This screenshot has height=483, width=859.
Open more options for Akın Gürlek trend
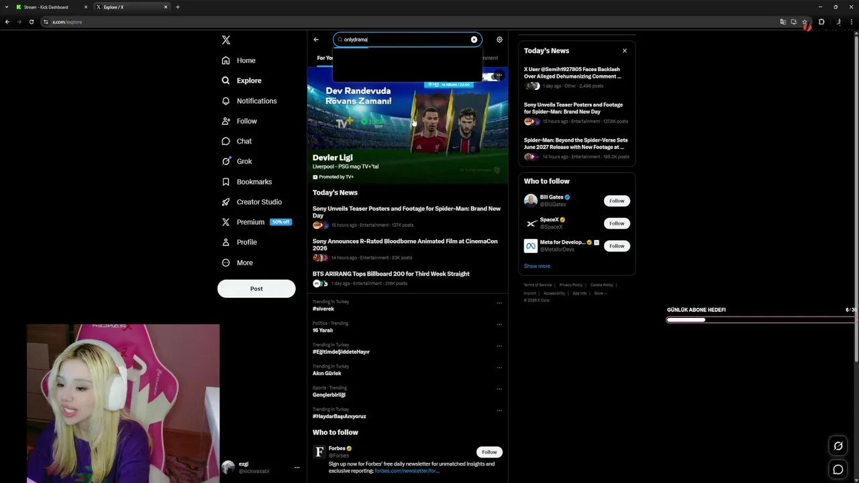coord(499,368)
